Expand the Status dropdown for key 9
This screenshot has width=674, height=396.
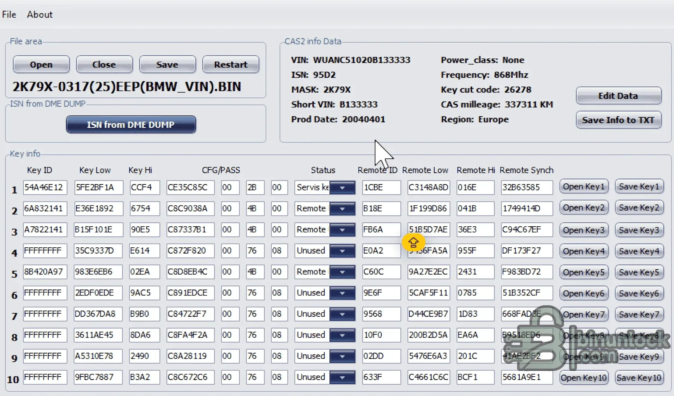tap(342, 356)
